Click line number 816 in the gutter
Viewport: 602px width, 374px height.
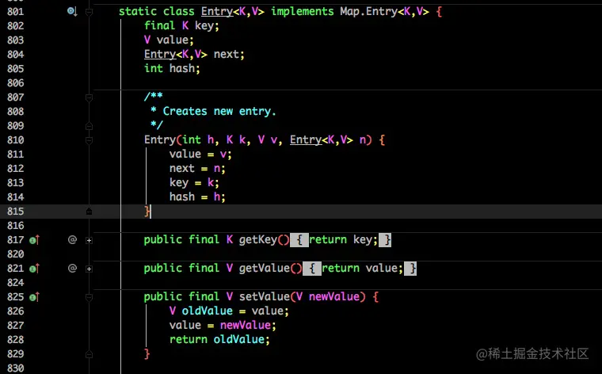[x=15, y=225]
